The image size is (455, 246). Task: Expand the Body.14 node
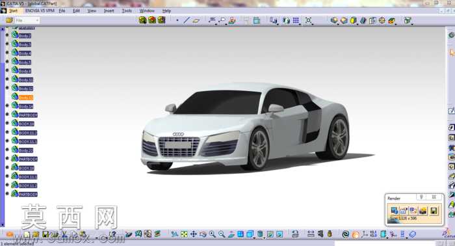[x=7, y=105]
